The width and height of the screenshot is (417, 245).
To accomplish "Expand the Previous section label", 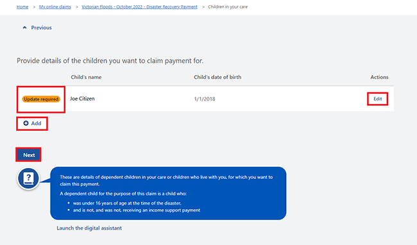I will point(42,28).
